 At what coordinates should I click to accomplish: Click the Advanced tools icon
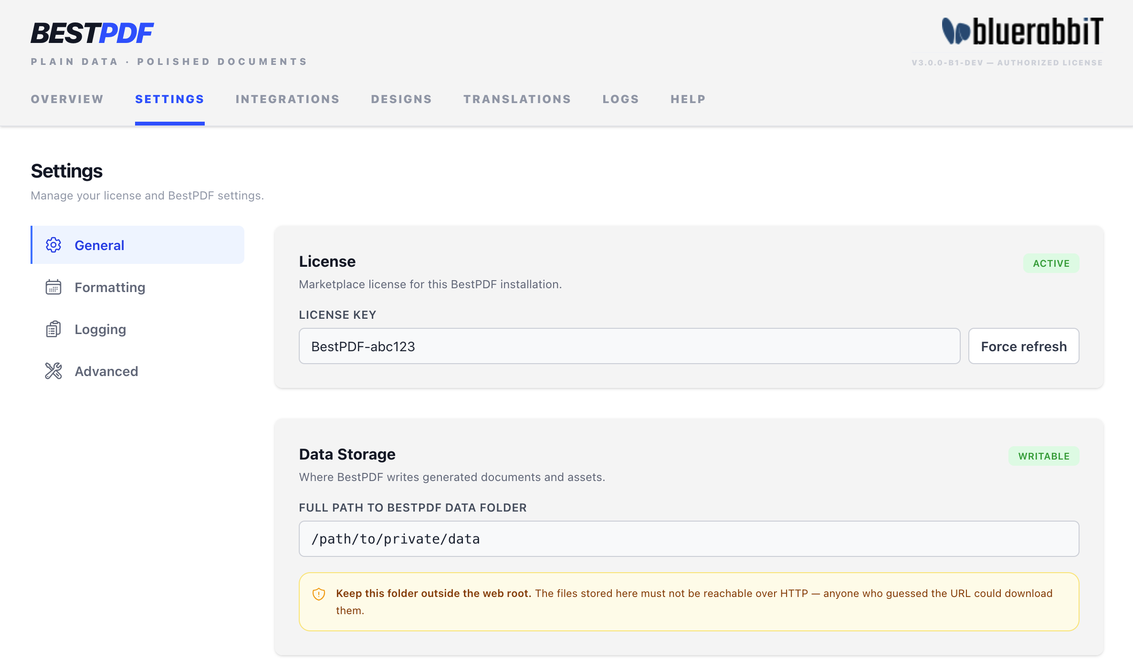click(53, 371)
